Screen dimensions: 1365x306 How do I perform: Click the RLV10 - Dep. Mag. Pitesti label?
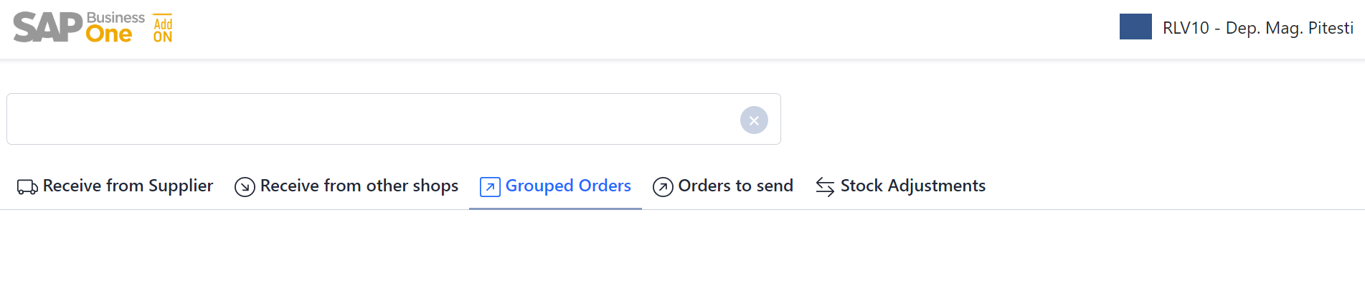coord(1258,28)
